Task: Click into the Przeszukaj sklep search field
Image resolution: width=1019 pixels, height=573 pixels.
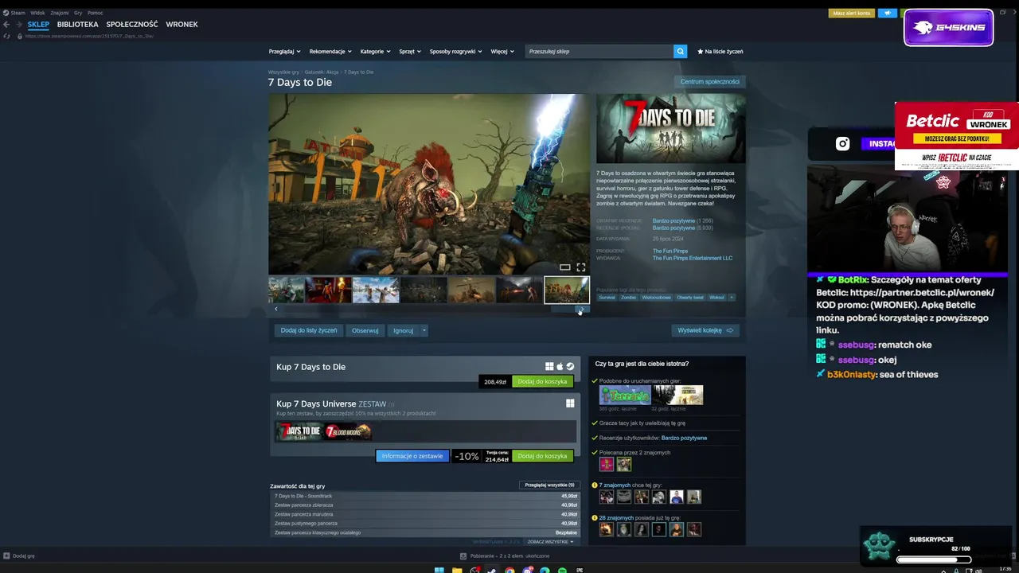Action: (600, 51)
